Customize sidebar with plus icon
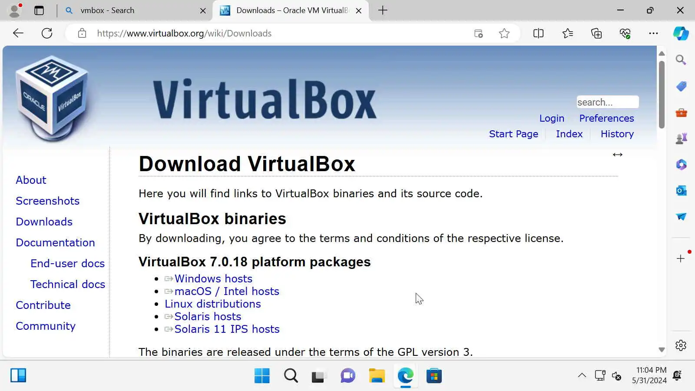 tap(681, 258)
